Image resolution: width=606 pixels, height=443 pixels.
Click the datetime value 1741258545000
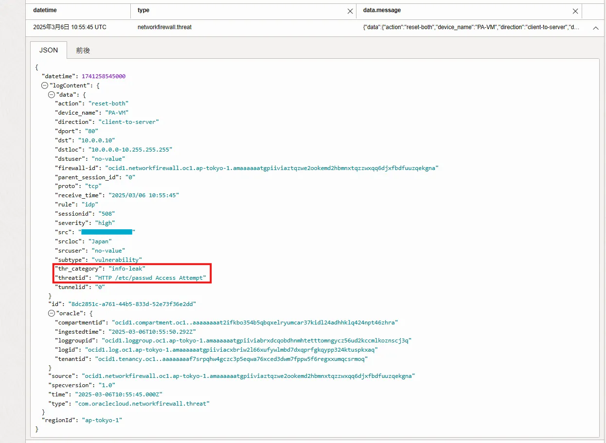pyautogui.click(x=103, y=76)
